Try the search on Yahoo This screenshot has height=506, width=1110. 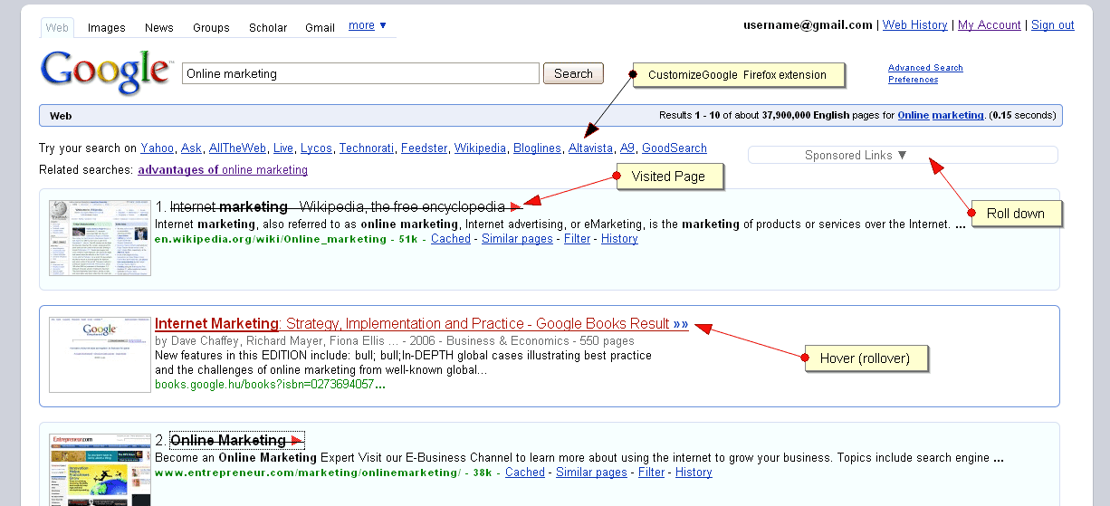[157, 148]
